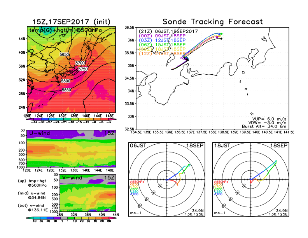The image size is (308, 238).
Task: Click temperature colorbar segment between -9 and -6
Action: (97, 119)
